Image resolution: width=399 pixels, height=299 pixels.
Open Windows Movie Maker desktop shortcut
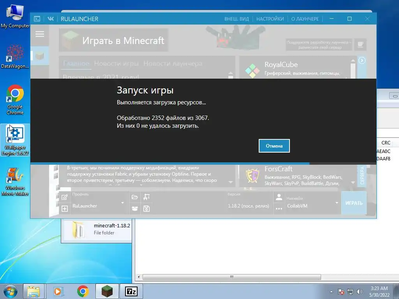pos(15,181)
